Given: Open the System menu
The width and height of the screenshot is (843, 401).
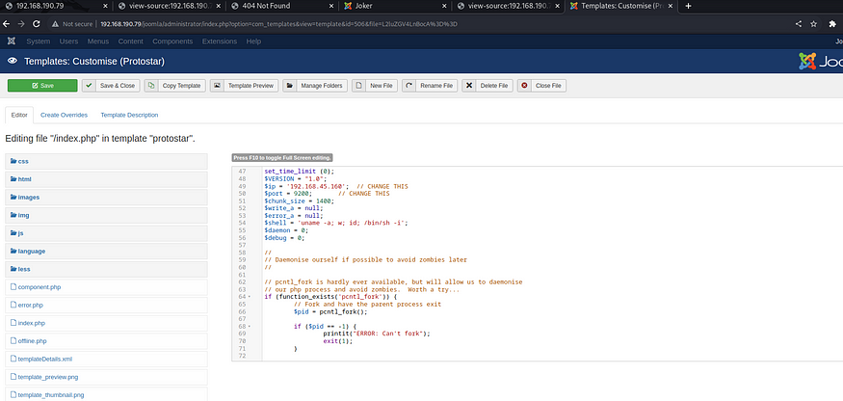Looking at the screenshot, I should click(39, 41).
